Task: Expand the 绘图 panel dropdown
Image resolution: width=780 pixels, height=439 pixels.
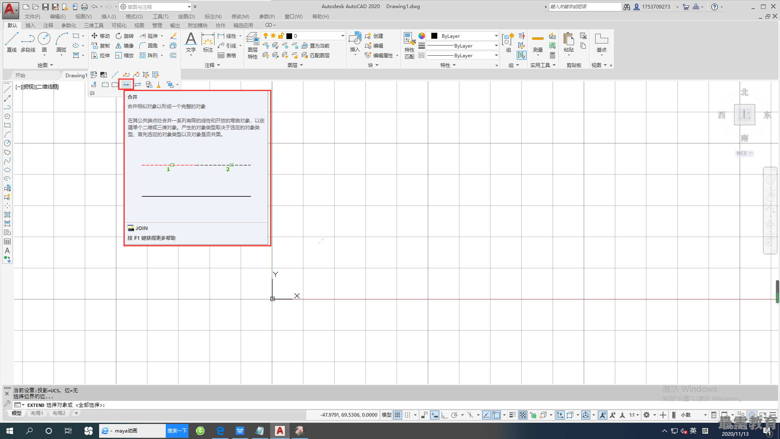Action: (x=45, y=65)
